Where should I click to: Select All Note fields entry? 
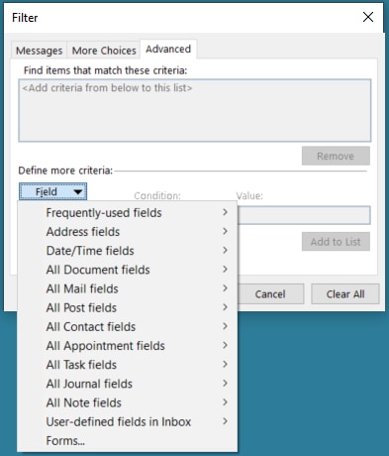pos(128,402)
